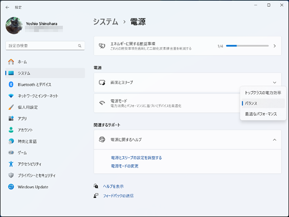
Task: Click the アプリ icon in sidebar
Action: coord(11,119)
